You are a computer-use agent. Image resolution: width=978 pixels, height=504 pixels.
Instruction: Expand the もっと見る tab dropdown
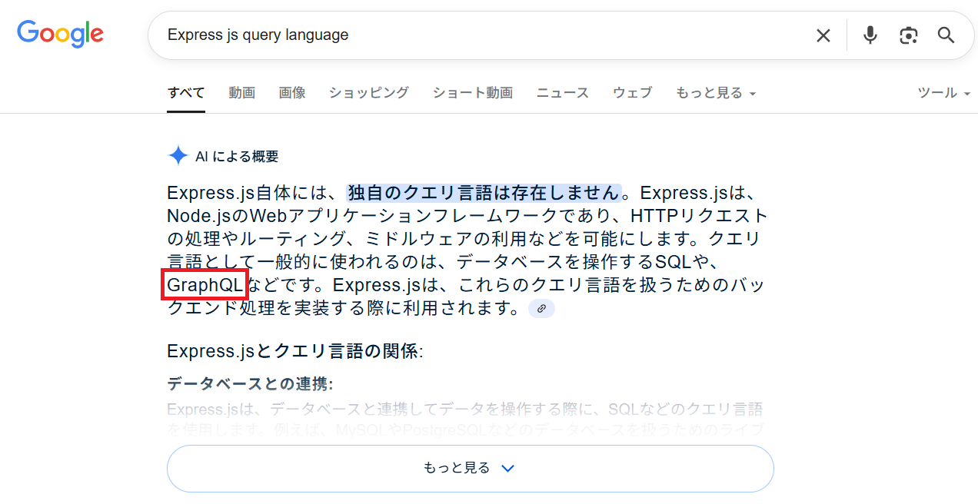(x=715, y=93)
